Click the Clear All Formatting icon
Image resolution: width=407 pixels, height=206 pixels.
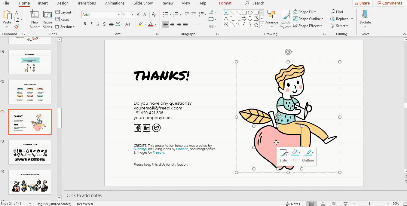coord(154,14)
